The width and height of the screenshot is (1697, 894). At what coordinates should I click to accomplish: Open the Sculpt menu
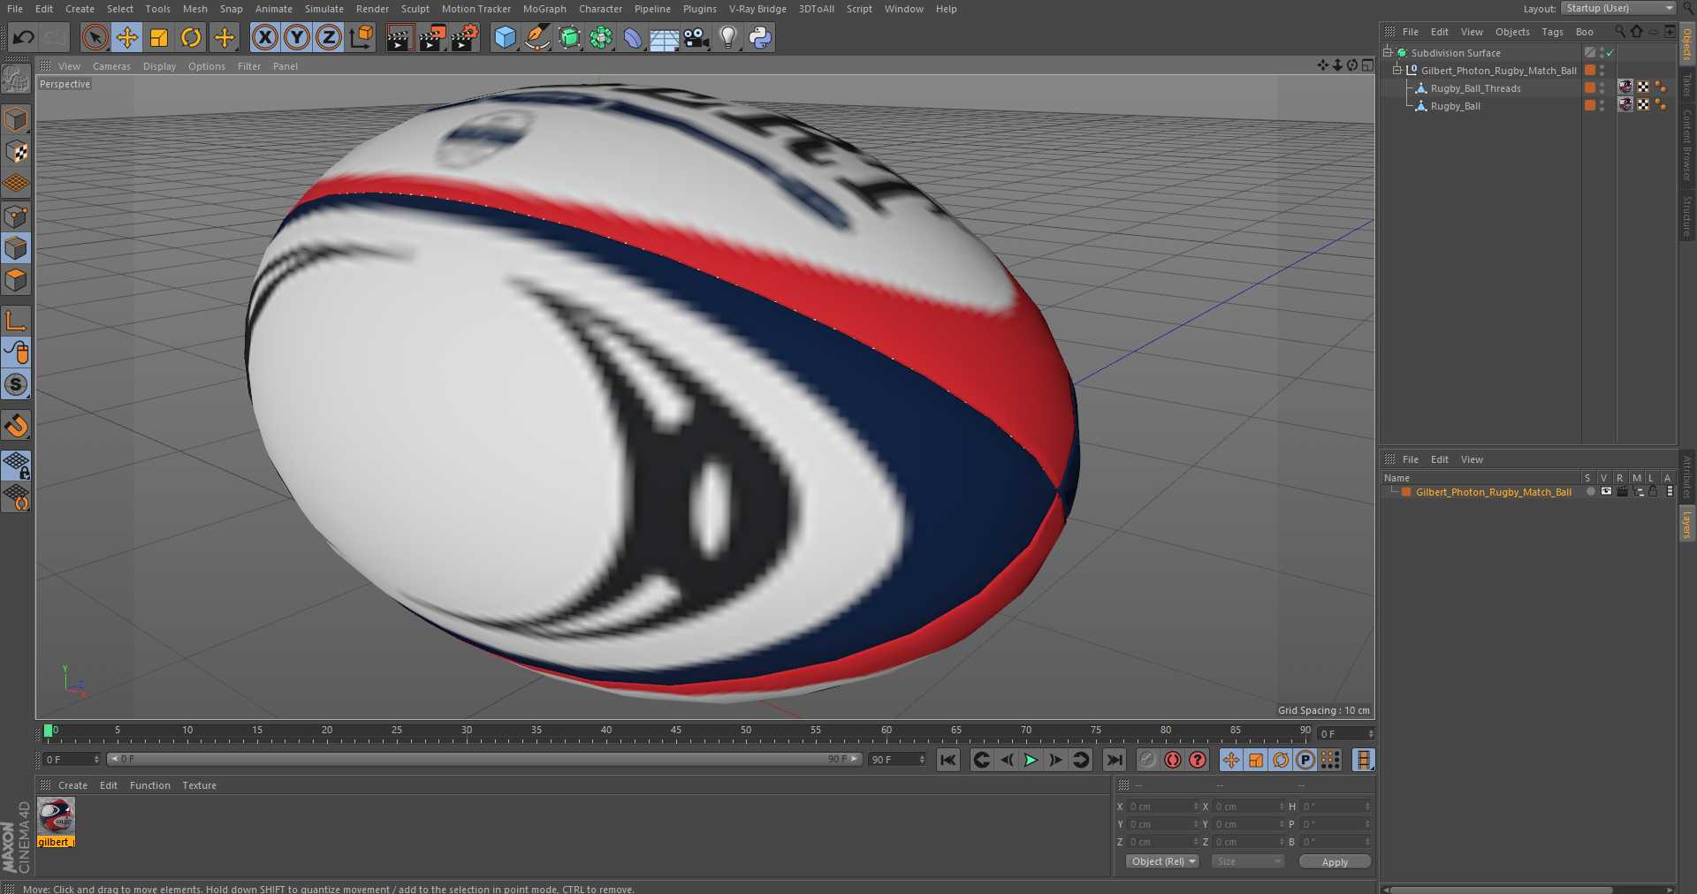click(415, 9)
